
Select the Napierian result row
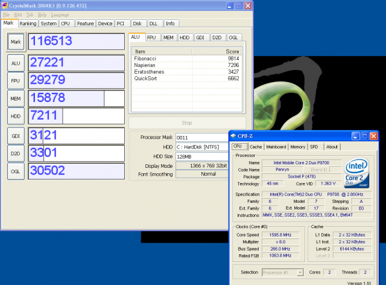(x=186, y=65)
